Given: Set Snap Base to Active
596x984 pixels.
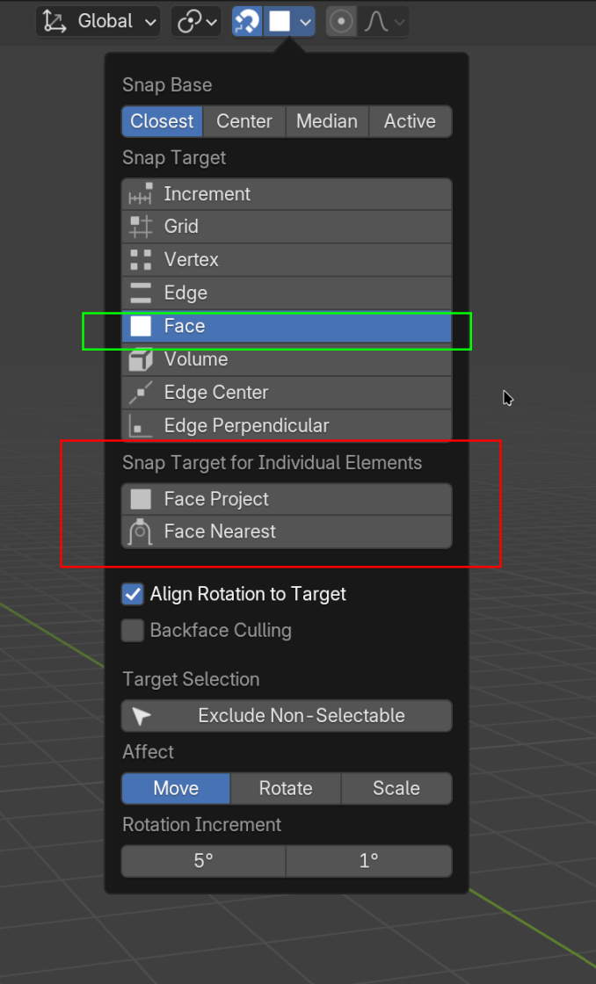Looking at the screenshot, I should (411, 121).
